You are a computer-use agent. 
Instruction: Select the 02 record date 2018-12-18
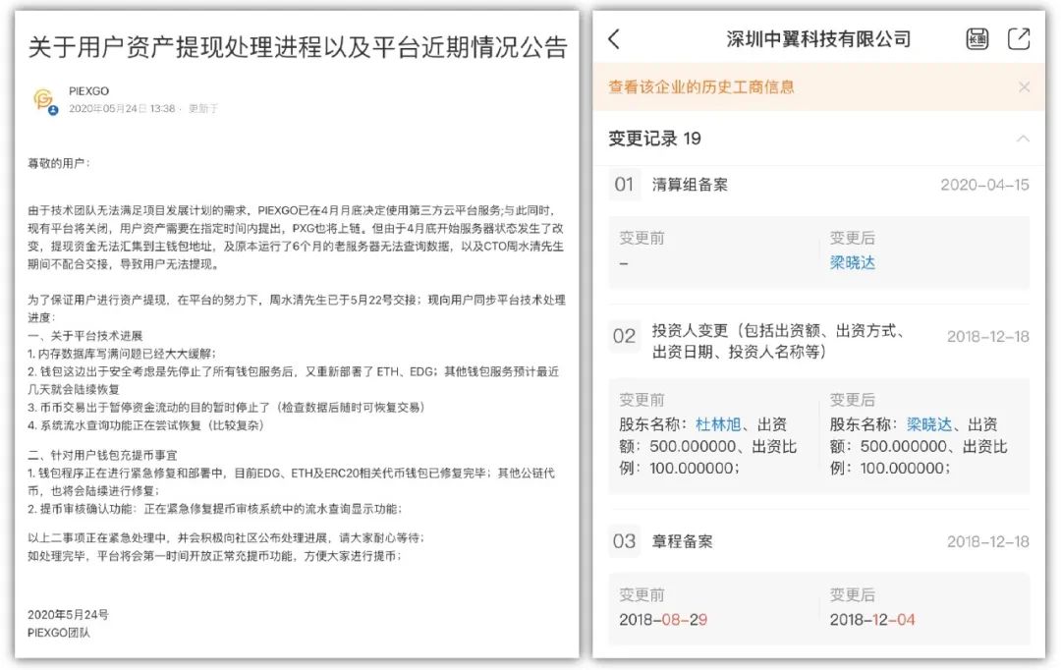pyautogui.click(x=988, y=336)
